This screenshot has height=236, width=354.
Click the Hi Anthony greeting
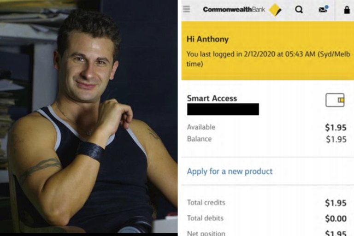tap(207, 39)
